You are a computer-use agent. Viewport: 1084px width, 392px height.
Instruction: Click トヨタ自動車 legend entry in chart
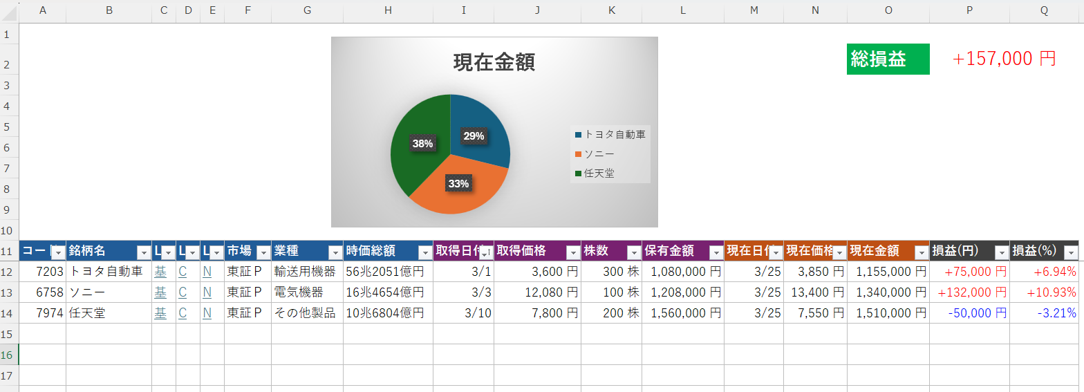coord(610,135)
